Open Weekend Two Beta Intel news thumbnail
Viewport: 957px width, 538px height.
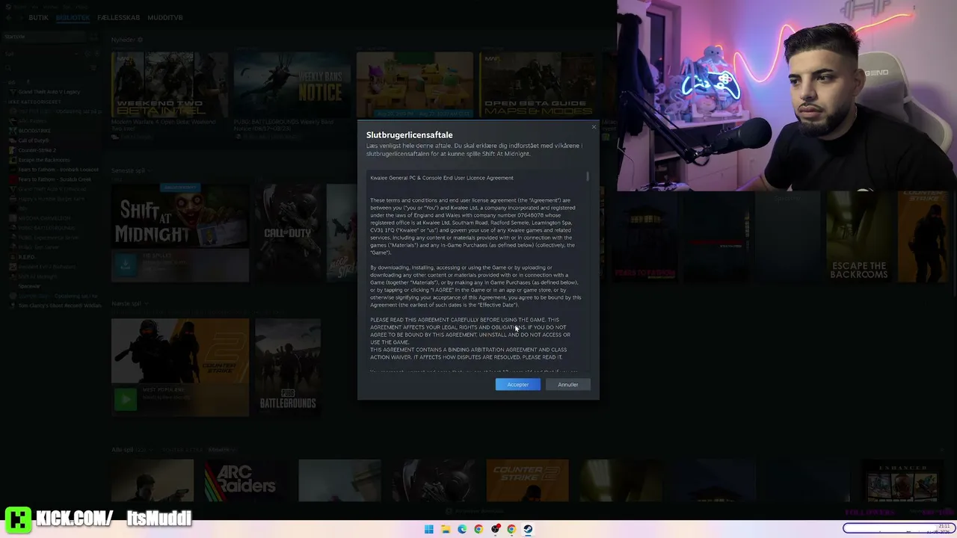170,84
